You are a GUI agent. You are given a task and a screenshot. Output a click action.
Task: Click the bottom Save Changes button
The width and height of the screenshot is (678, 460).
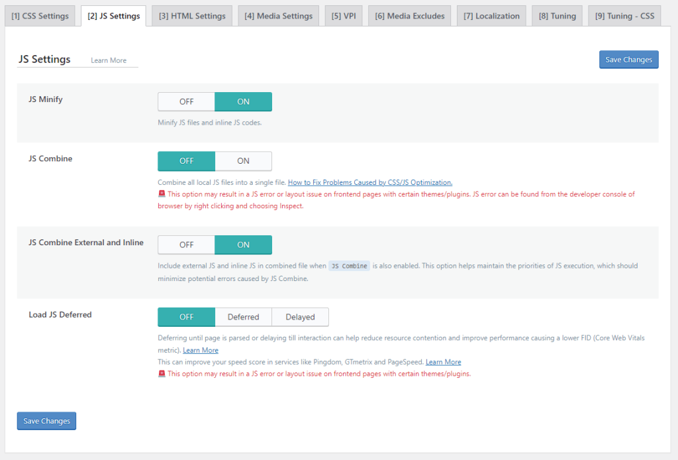[x=46, y=421]
